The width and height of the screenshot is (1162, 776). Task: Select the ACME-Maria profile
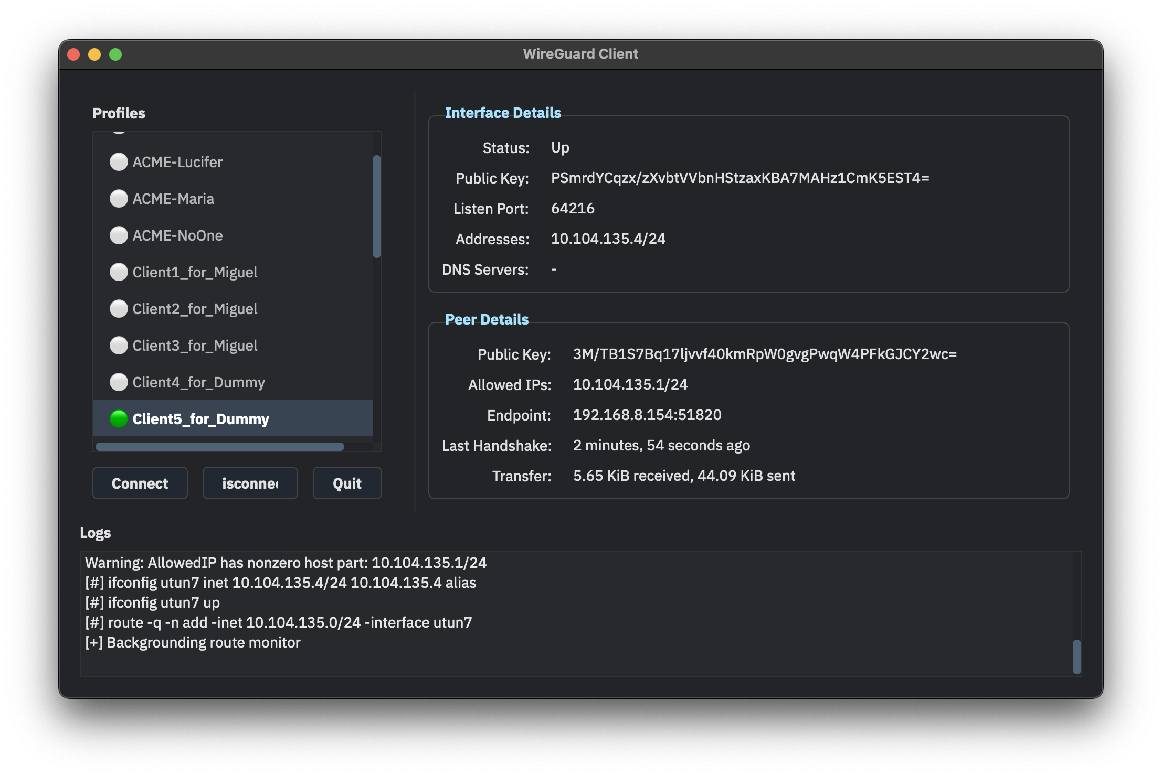[x=233, y=199]
